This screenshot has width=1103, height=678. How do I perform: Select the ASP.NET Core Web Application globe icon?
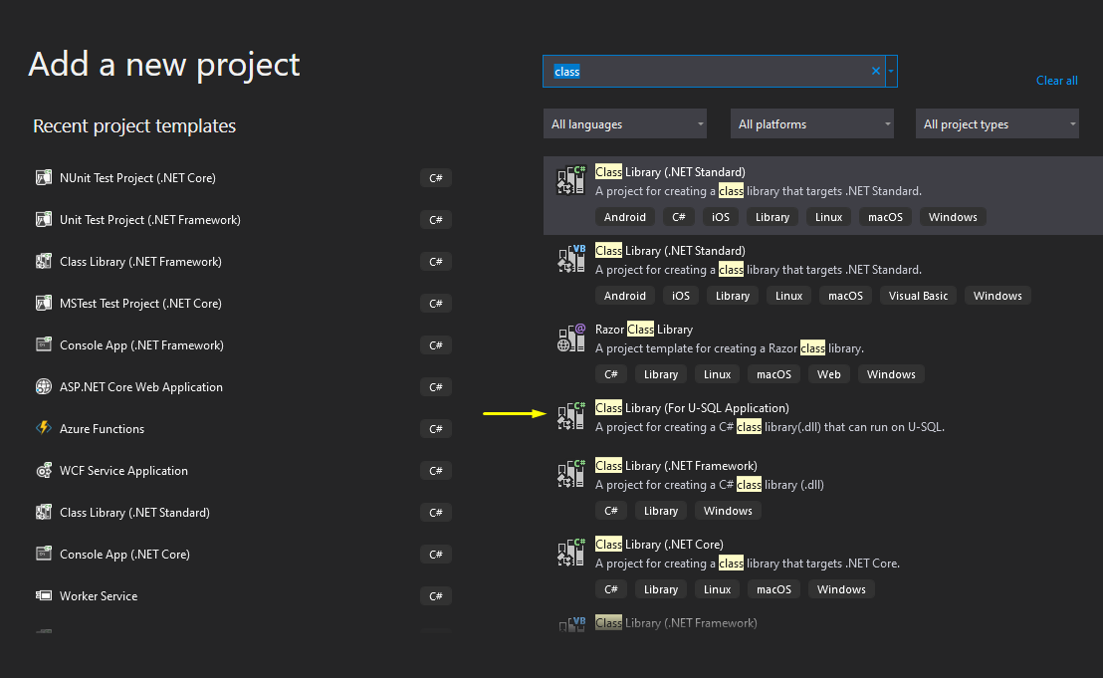coord(44,386)
